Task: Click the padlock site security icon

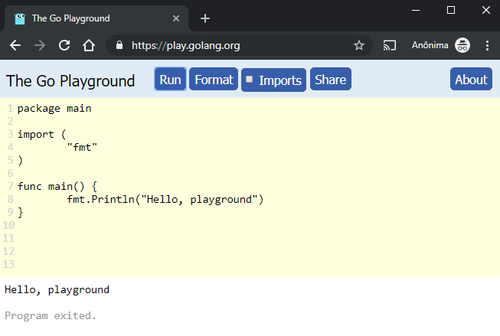Action: click(119, 45)
